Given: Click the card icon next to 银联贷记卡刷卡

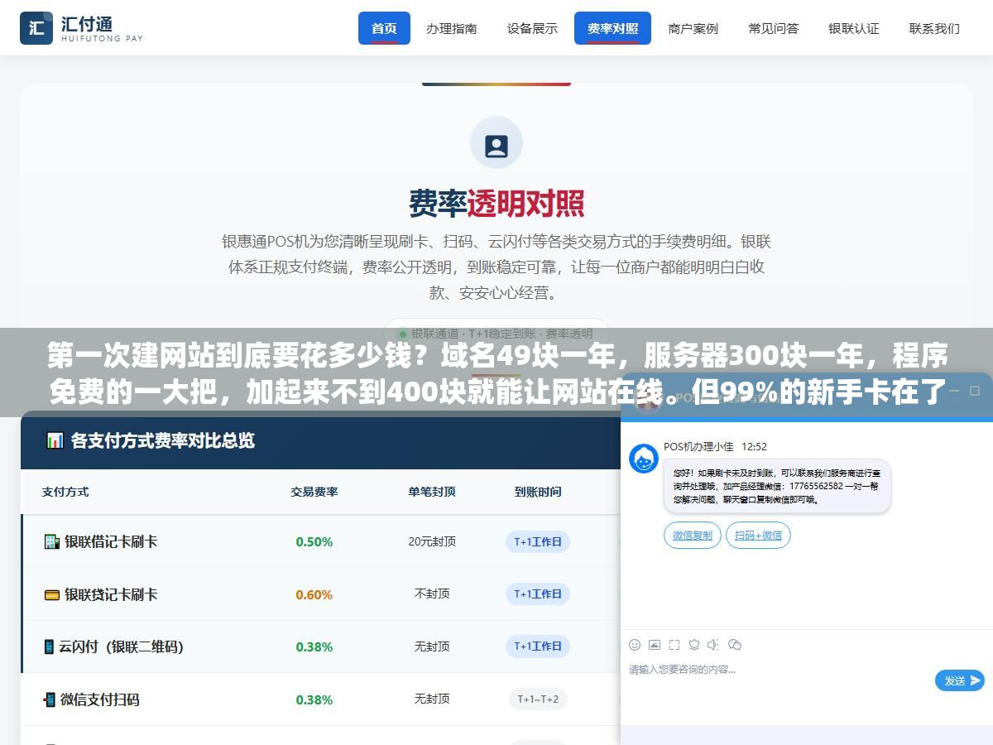Looking at the screenshot, I should 51,594.
